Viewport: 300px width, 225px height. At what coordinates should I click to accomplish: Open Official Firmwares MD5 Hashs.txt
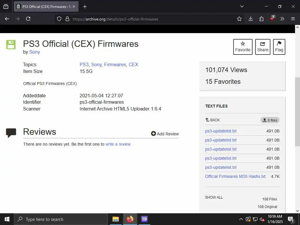click(x=235, y=176)
